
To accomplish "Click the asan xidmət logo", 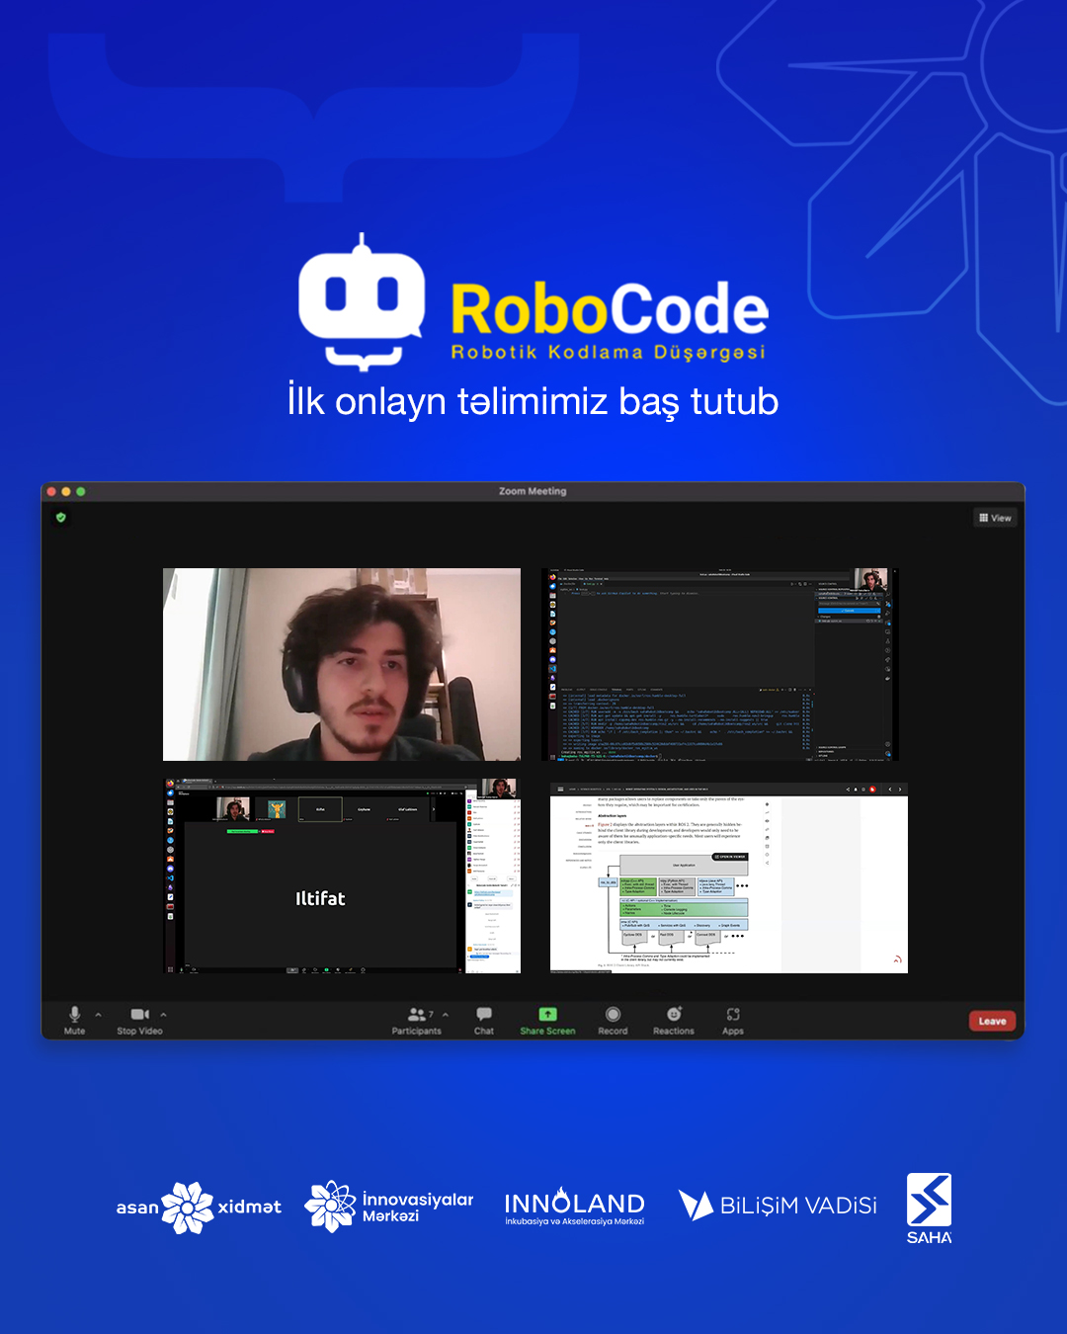I will point(199,1208).
